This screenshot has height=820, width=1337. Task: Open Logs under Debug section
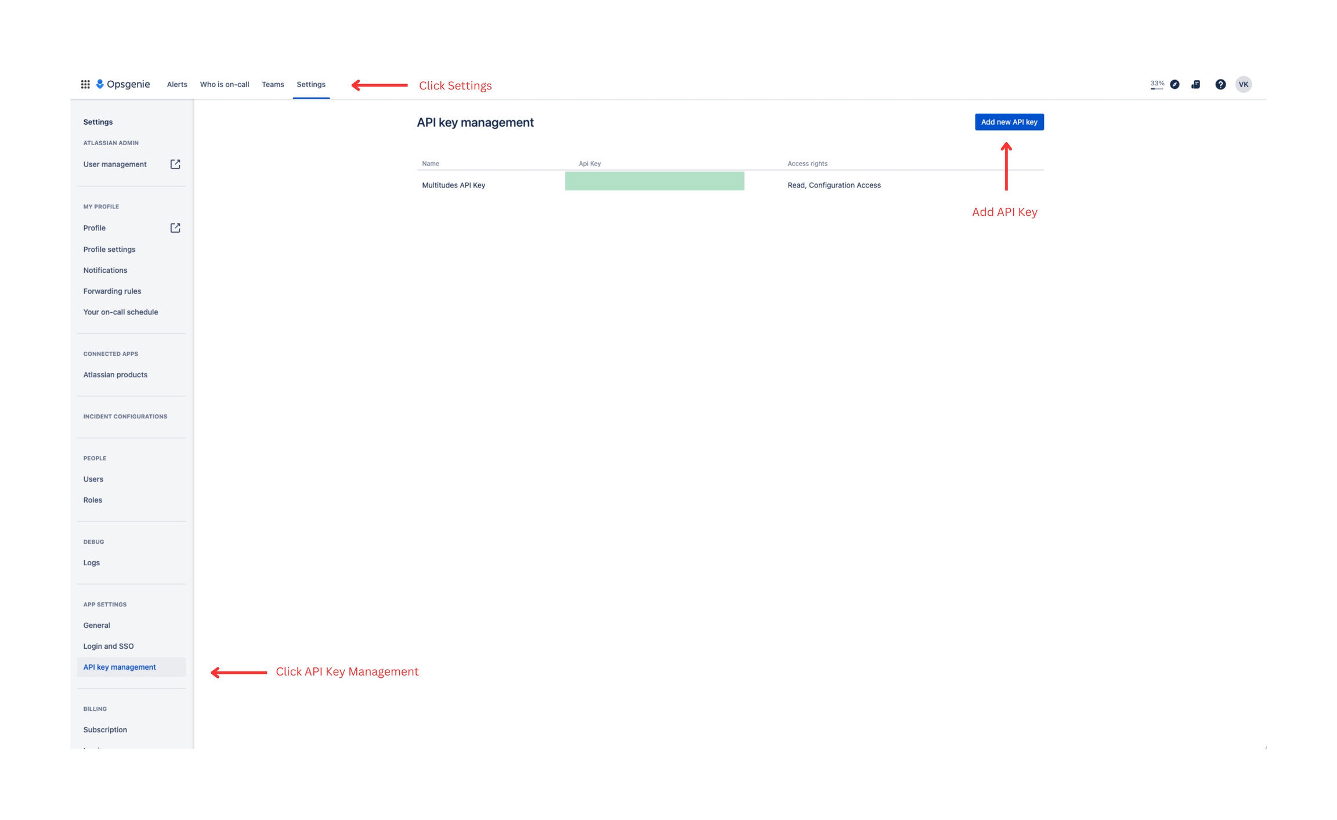tap(92, 562)
